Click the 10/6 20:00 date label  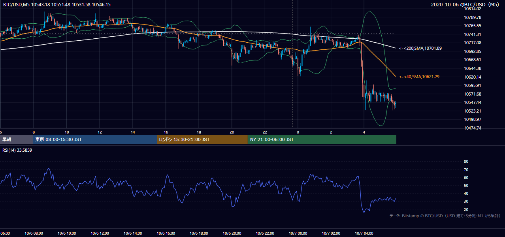tap(232, 233)
